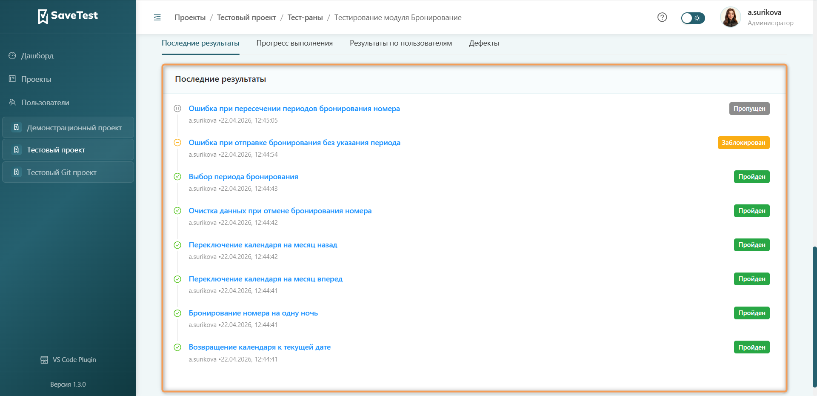817x396 pixels.
Task: Click the timestamp 22.04.2026, 12:44:43
Action: click(x=249, y=189)
